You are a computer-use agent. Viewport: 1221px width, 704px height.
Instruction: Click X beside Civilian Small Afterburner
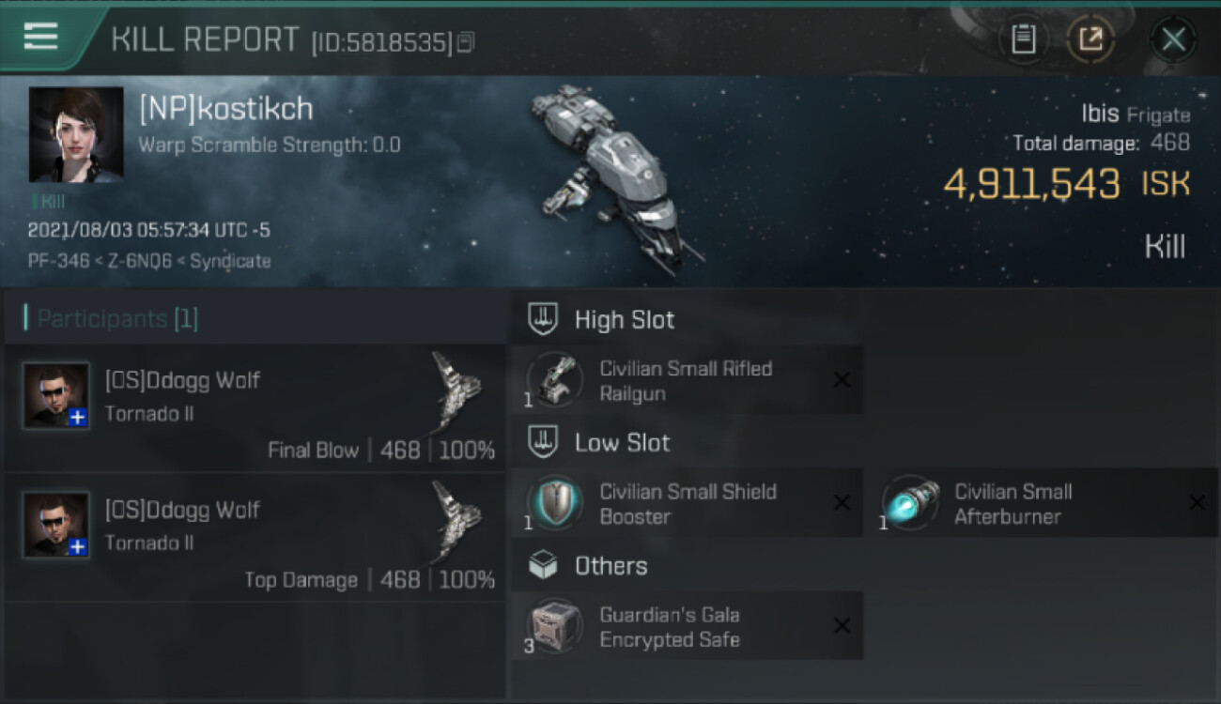click(1197, 503)
